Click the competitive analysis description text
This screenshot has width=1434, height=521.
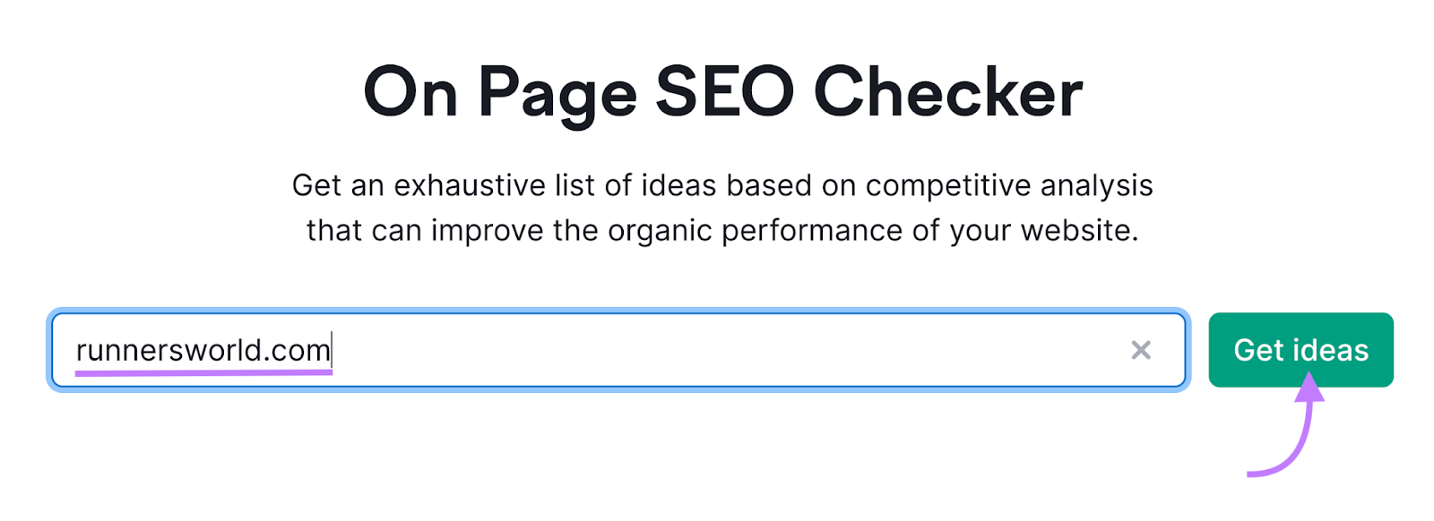coord(722,206)
